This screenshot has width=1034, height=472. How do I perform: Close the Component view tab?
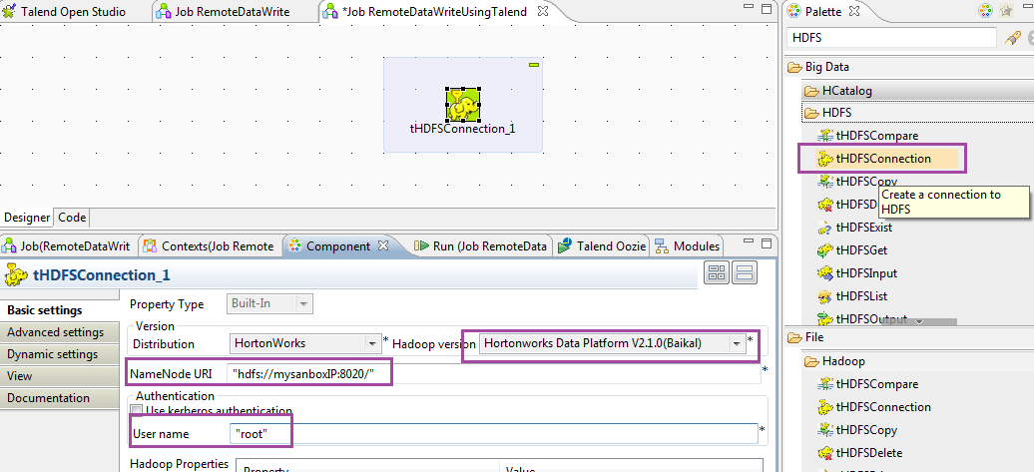point(381,245)
